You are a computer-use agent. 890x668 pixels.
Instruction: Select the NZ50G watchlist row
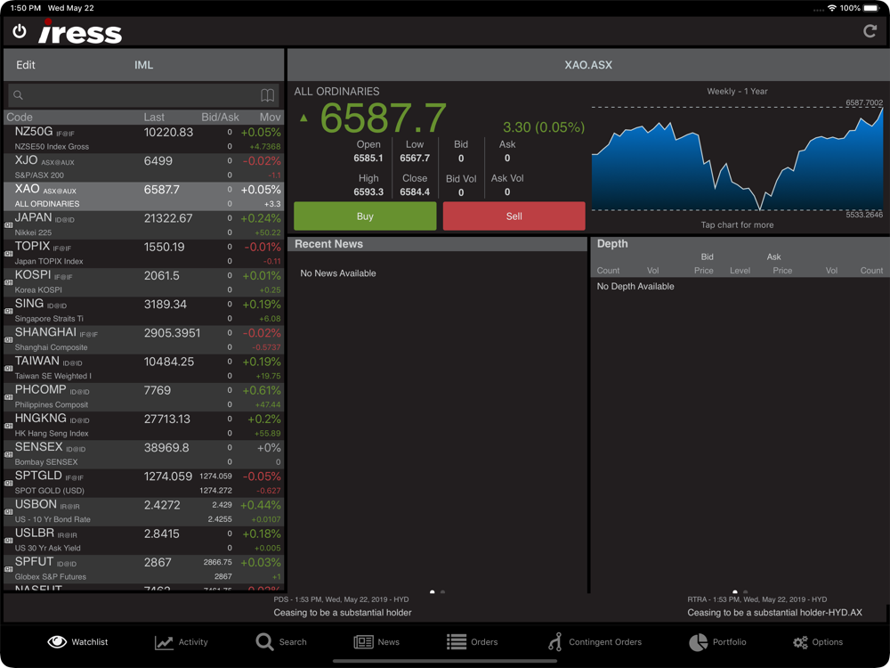143,139
